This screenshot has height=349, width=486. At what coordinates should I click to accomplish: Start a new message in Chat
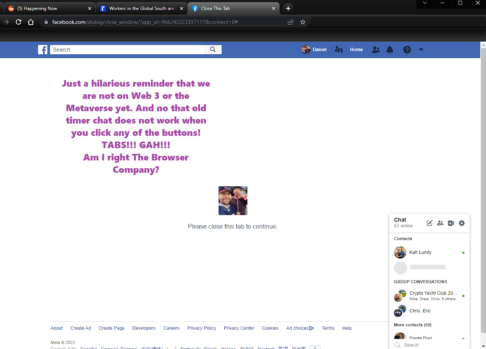pos(429,223)
